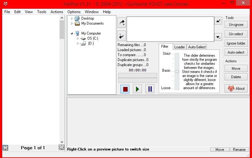Screen dimensions: 252x158
Task: Click the similarity filter slider handle
Action: pos(177,71)
